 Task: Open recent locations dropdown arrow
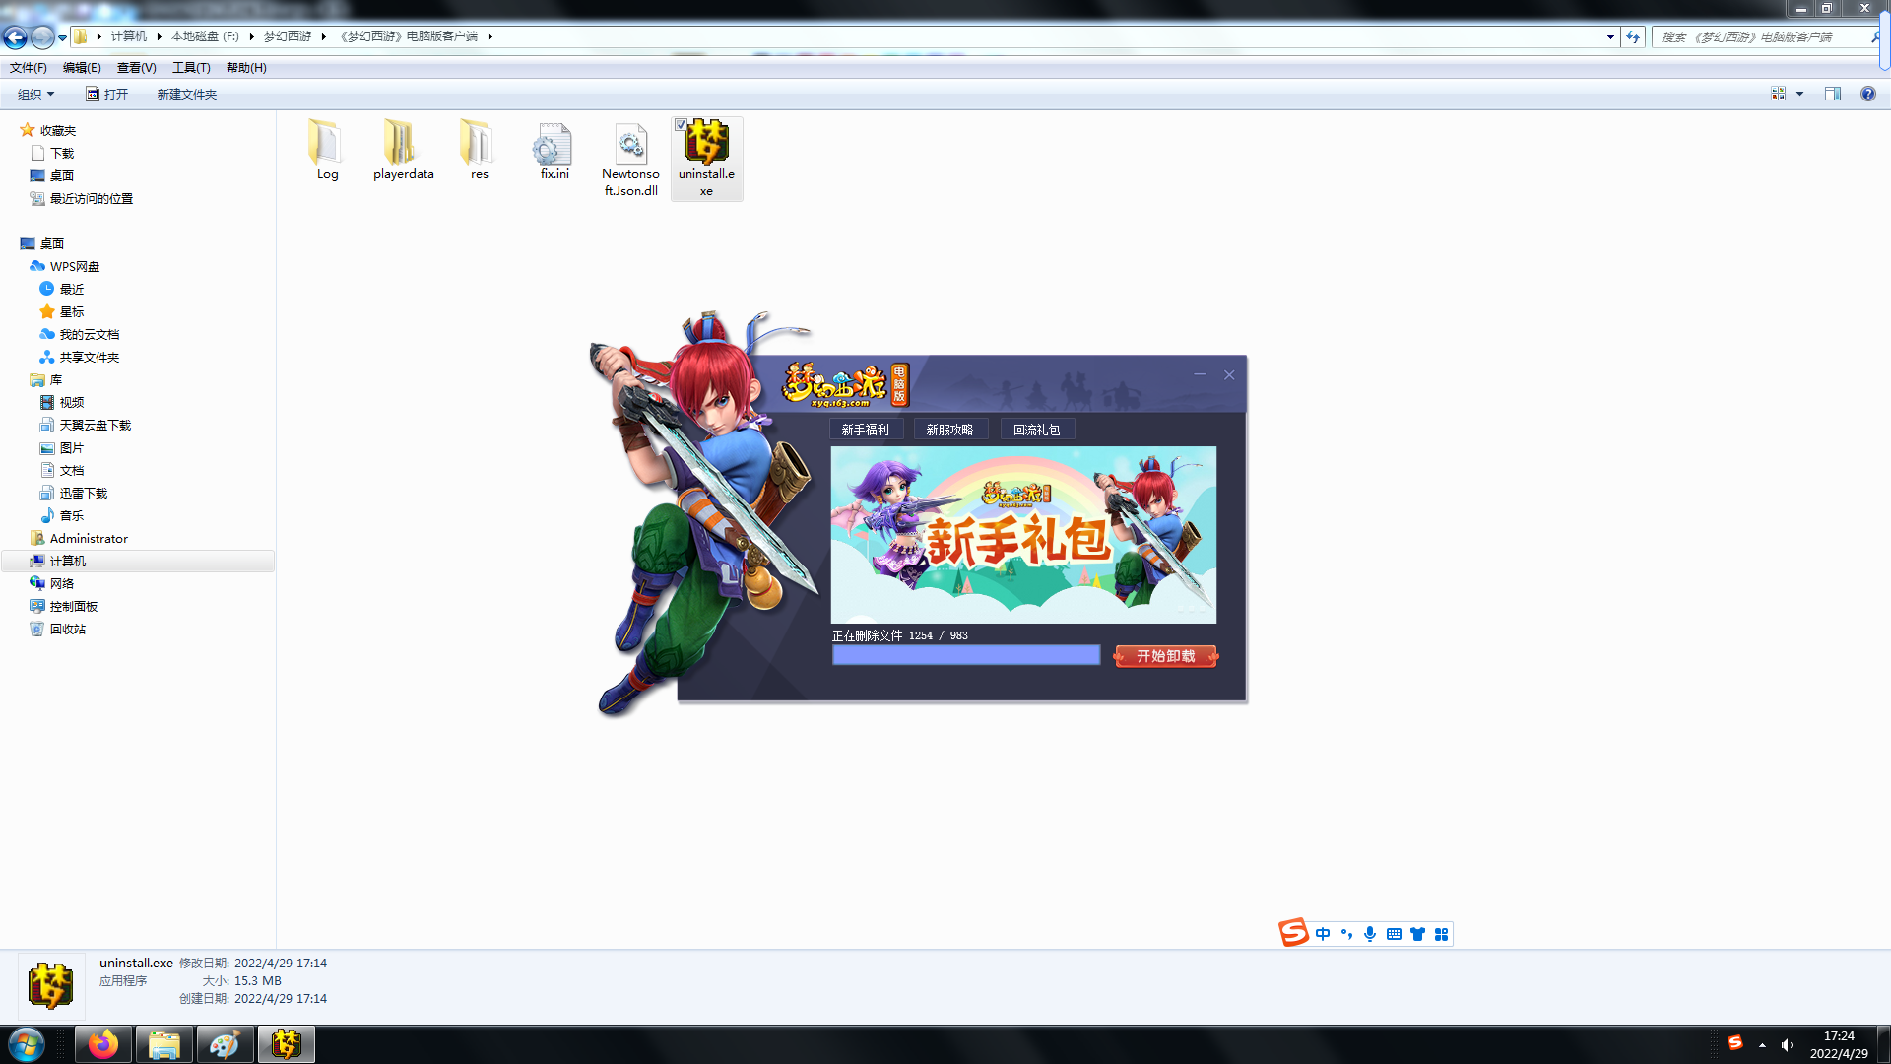(x=62, y=37)
